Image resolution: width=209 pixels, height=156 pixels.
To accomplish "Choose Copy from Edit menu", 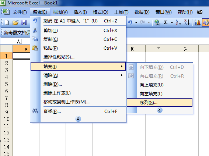I will tap(78, 39).
